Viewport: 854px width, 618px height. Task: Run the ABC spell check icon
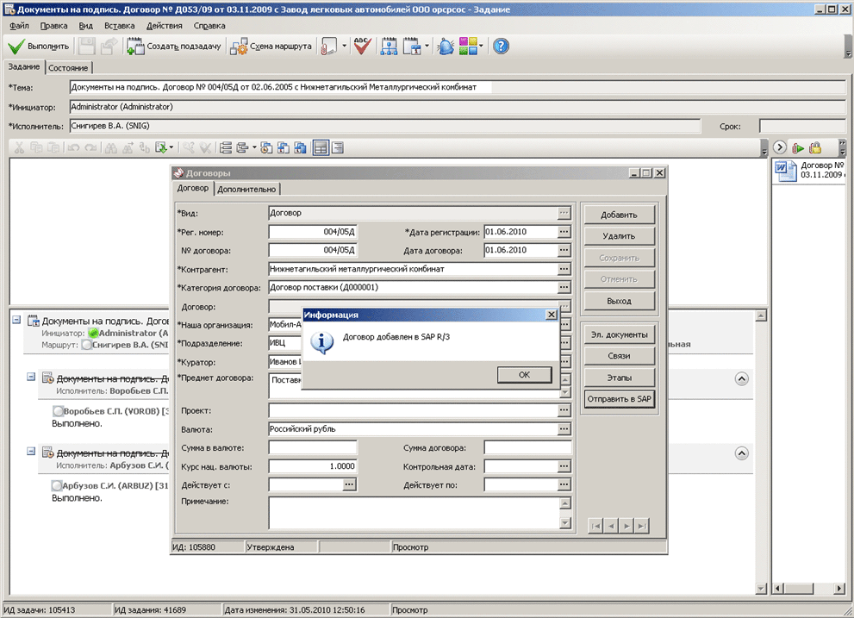[x=362, y=47]
